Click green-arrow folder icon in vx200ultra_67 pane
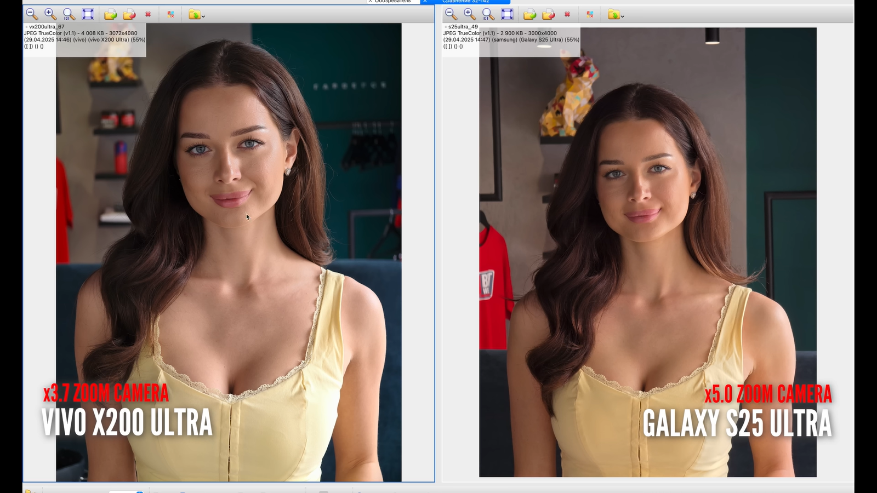877x493 pixels. [x=111, y=14]
